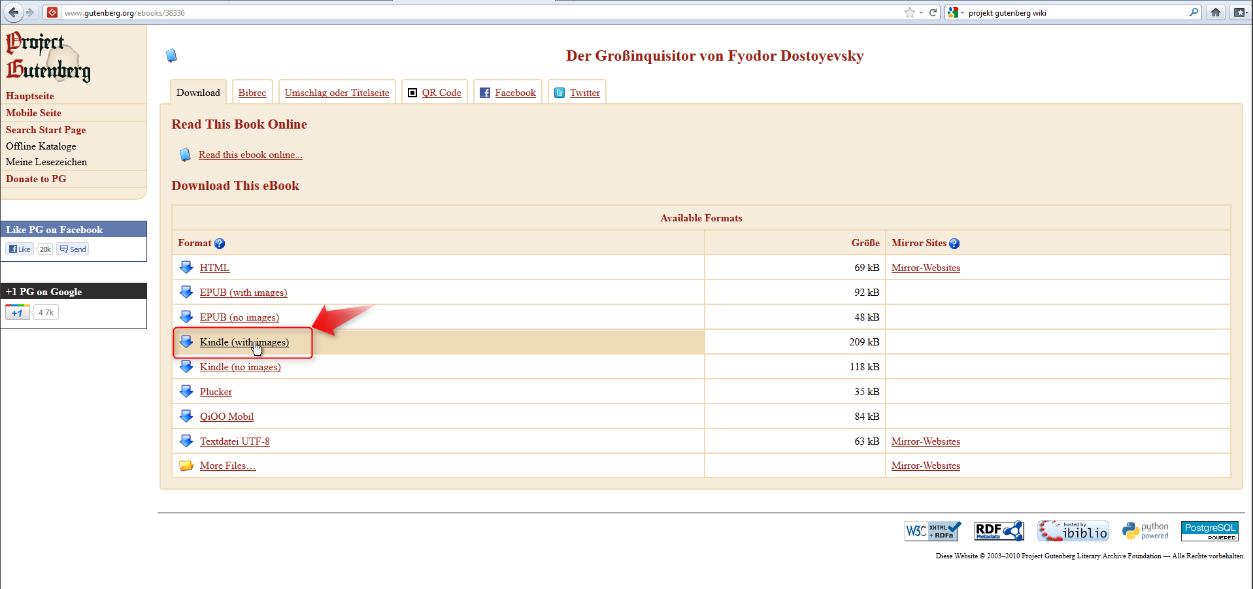Click the download icon for QiOO Mobil
This screenshot has width=1253, height=589.
click(186, 416)
